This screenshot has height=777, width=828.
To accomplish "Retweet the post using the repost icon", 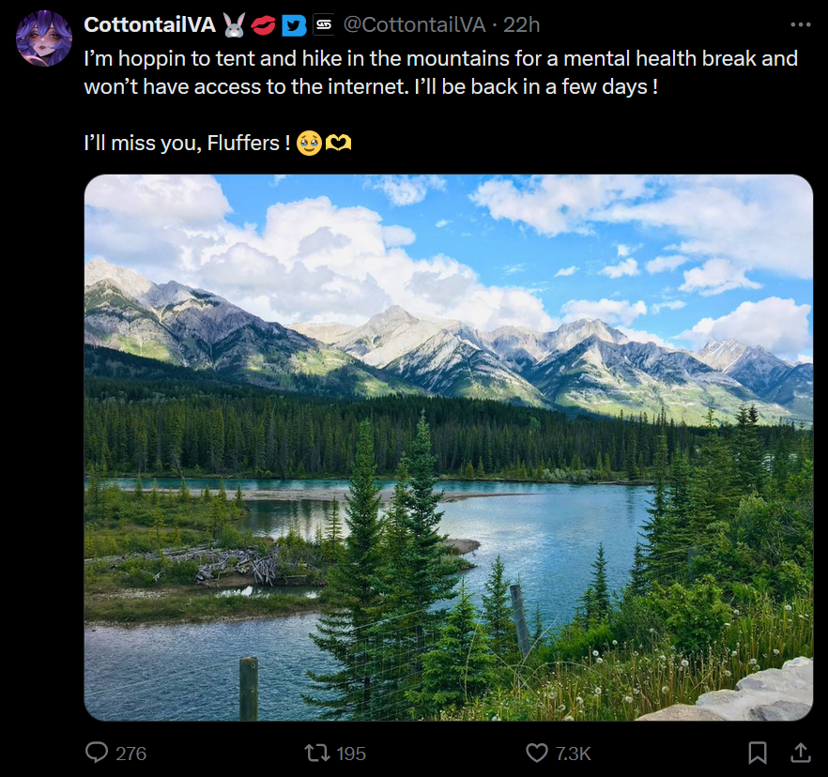I will [316, 753].
